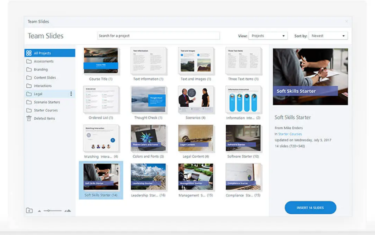Image resolution: width=375 pixels, height=235 pixels.
Task: Select the Text Information thumbnail
Action: 148,61
